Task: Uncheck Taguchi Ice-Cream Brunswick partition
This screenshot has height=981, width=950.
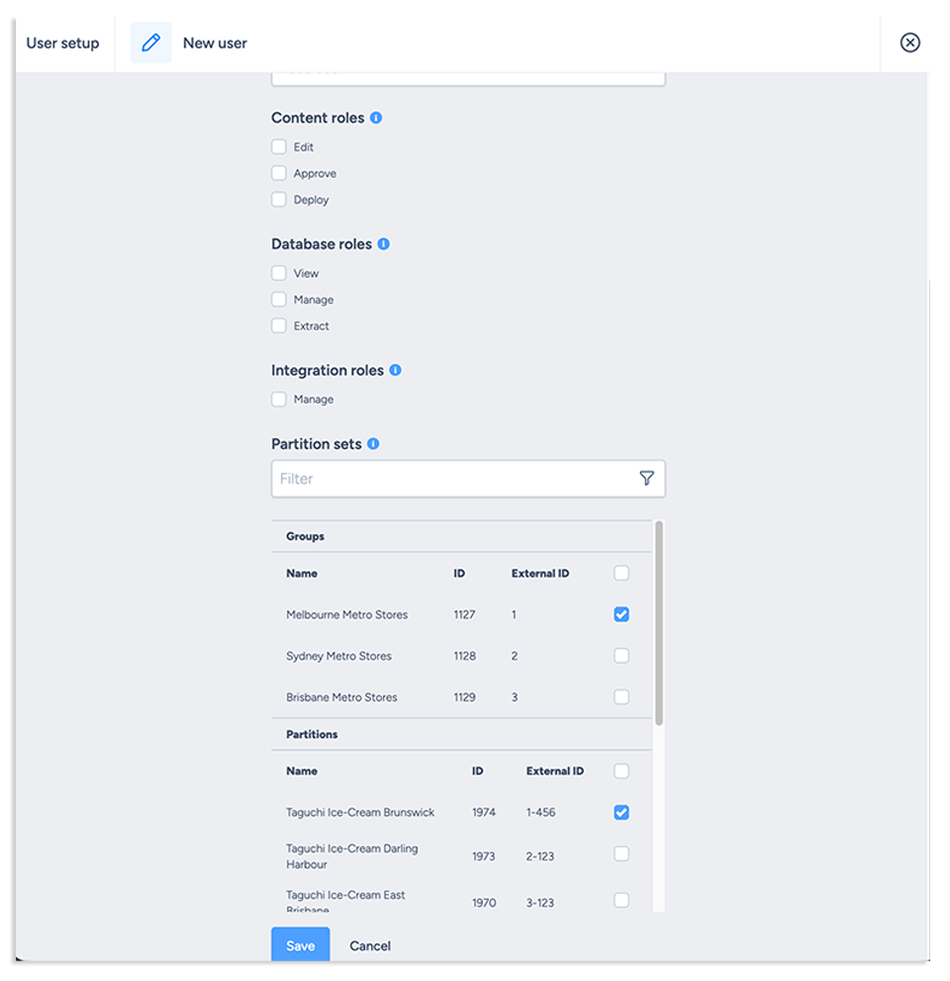Action: (621, 812)
